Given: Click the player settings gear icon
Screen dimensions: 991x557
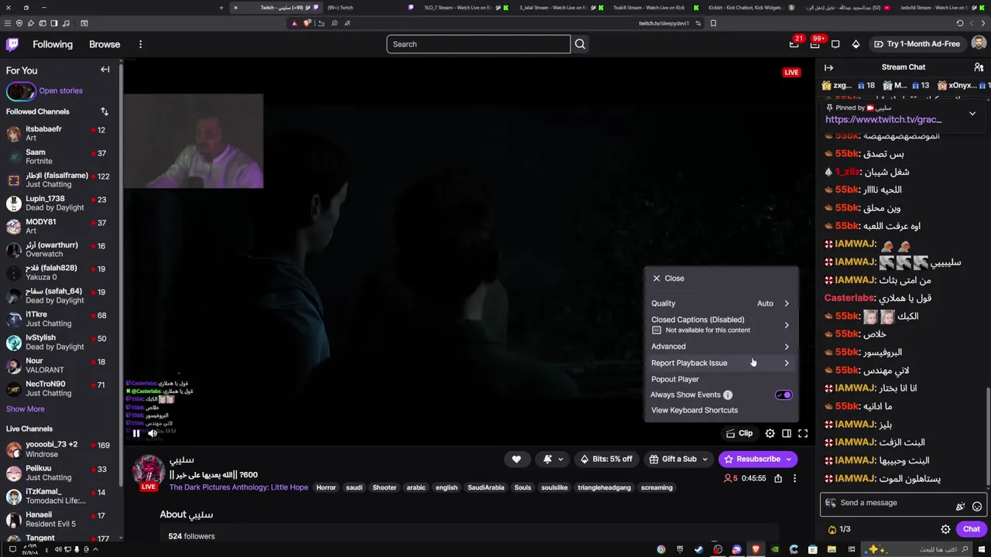Looking at the screenshot, I should 770,433.
